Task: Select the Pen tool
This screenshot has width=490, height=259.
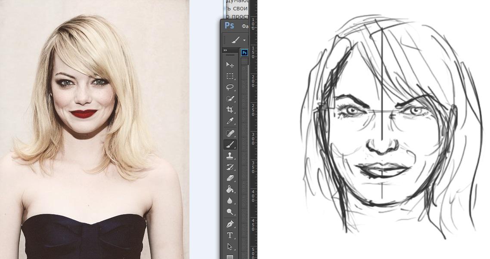Action: click(230, 224)
